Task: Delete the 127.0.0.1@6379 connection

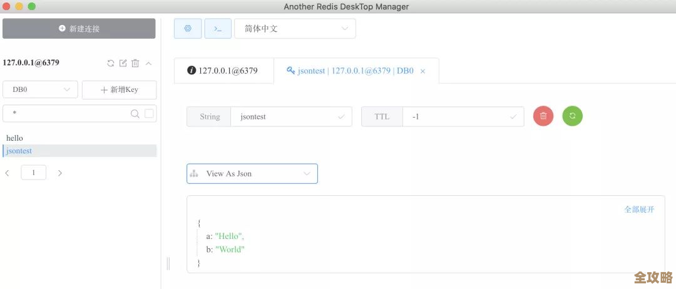Action: (135, 63)
